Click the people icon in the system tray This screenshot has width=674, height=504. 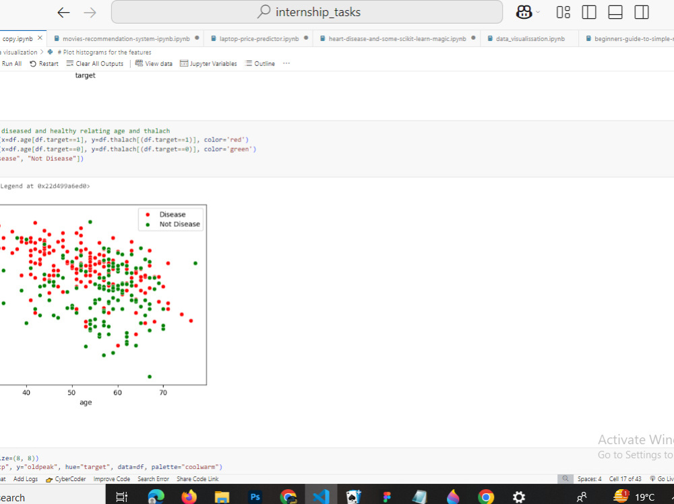pyautogui.click(x=582, y=497)
